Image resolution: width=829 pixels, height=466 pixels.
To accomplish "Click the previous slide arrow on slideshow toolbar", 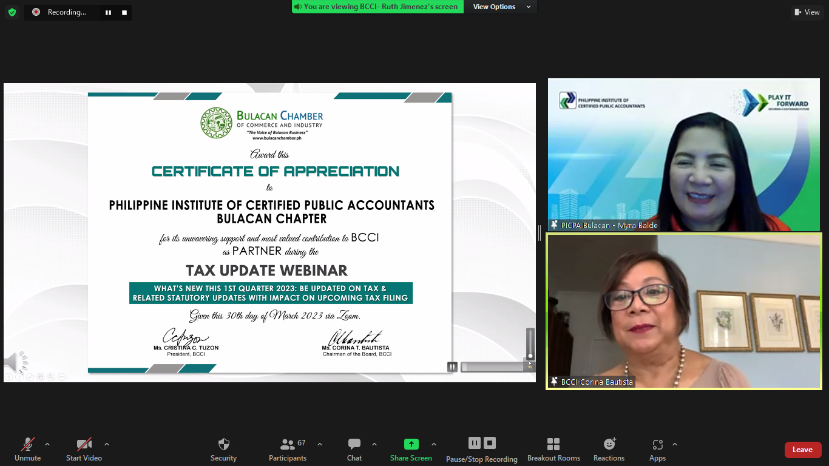I will pyautogui.click(x=9, y=377).
